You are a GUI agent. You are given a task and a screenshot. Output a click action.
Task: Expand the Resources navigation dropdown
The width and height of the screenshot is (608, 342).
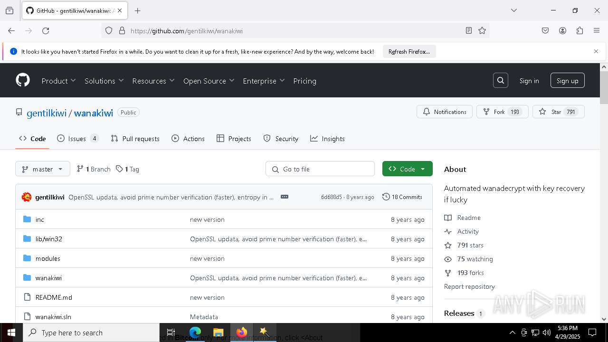click(x=153, y=81)
